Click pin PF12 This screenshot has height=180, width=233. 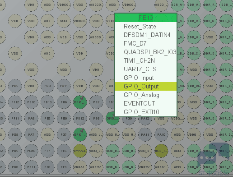tap(15, 102)
